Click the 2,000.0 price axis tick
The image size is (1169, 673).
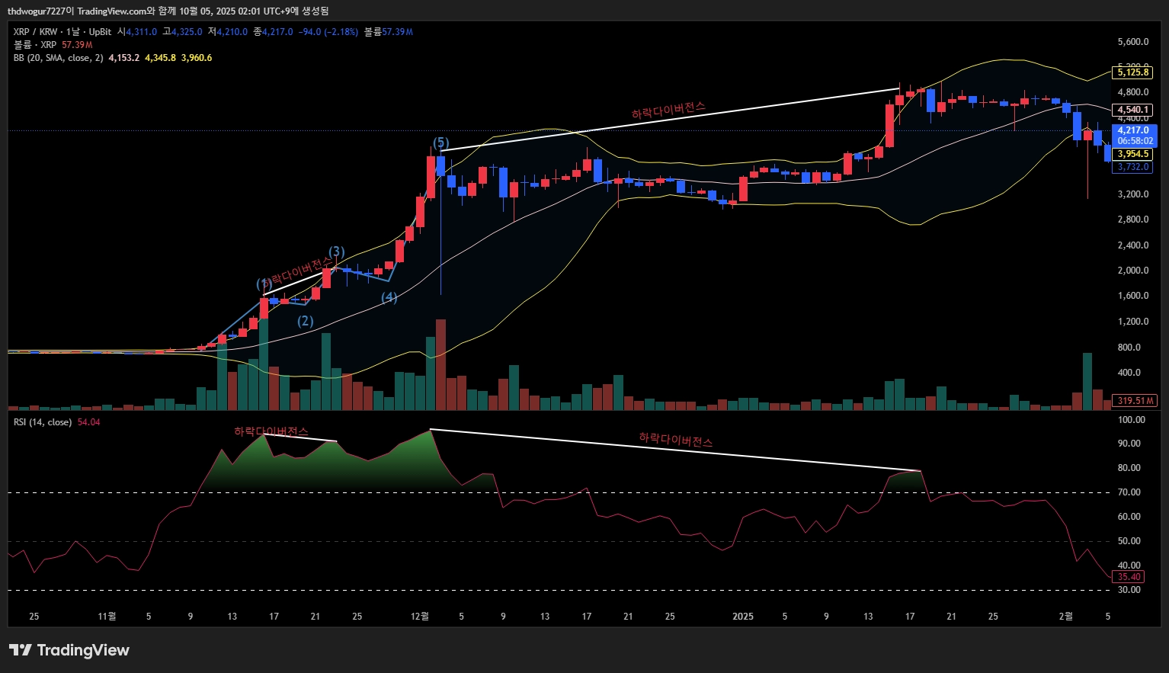1133,271
